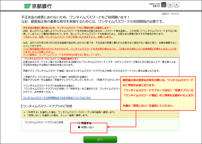Click the green 次へ button
The image size is (202, 144).
click(100, 139)
